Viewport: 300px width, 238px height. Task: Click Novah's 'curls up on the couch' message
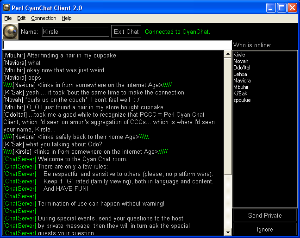click(x=71, y=100)
